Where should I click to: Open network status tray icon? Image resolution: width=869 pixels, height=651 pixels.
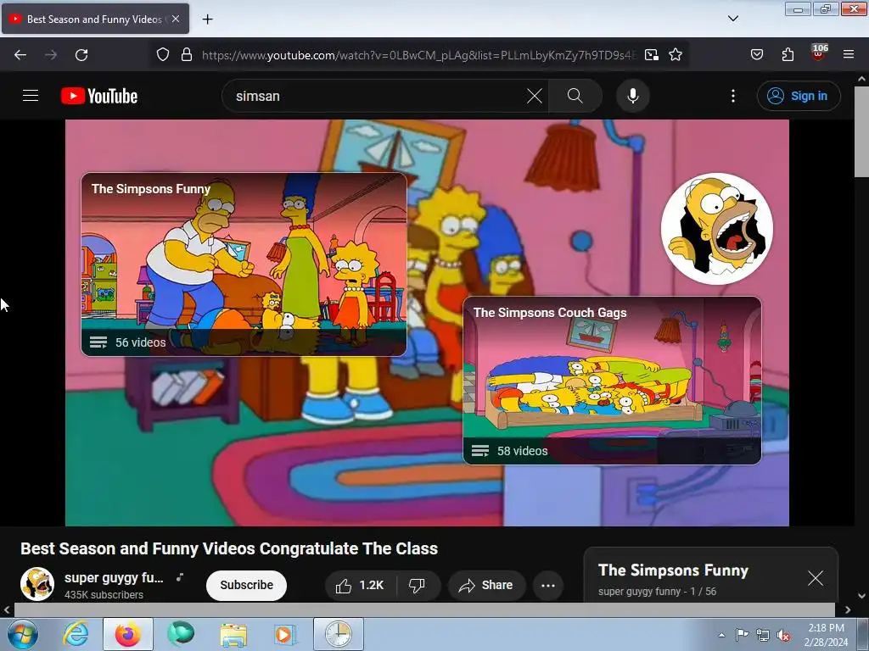coord(763,635)
